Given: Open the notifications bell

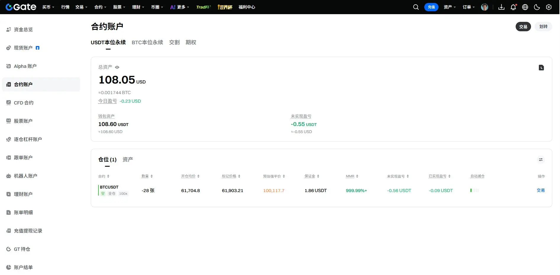Looking at the screenshot, I should click(x=513, y=7).
